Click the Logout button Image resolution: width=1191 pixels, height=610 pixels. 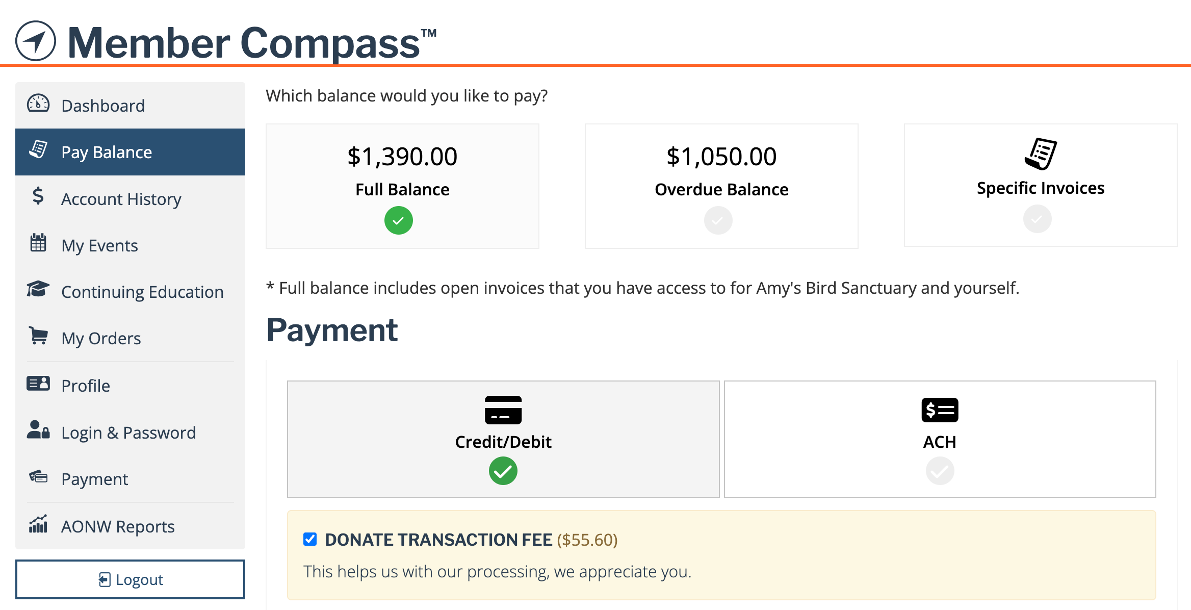[x=130, y=579]
